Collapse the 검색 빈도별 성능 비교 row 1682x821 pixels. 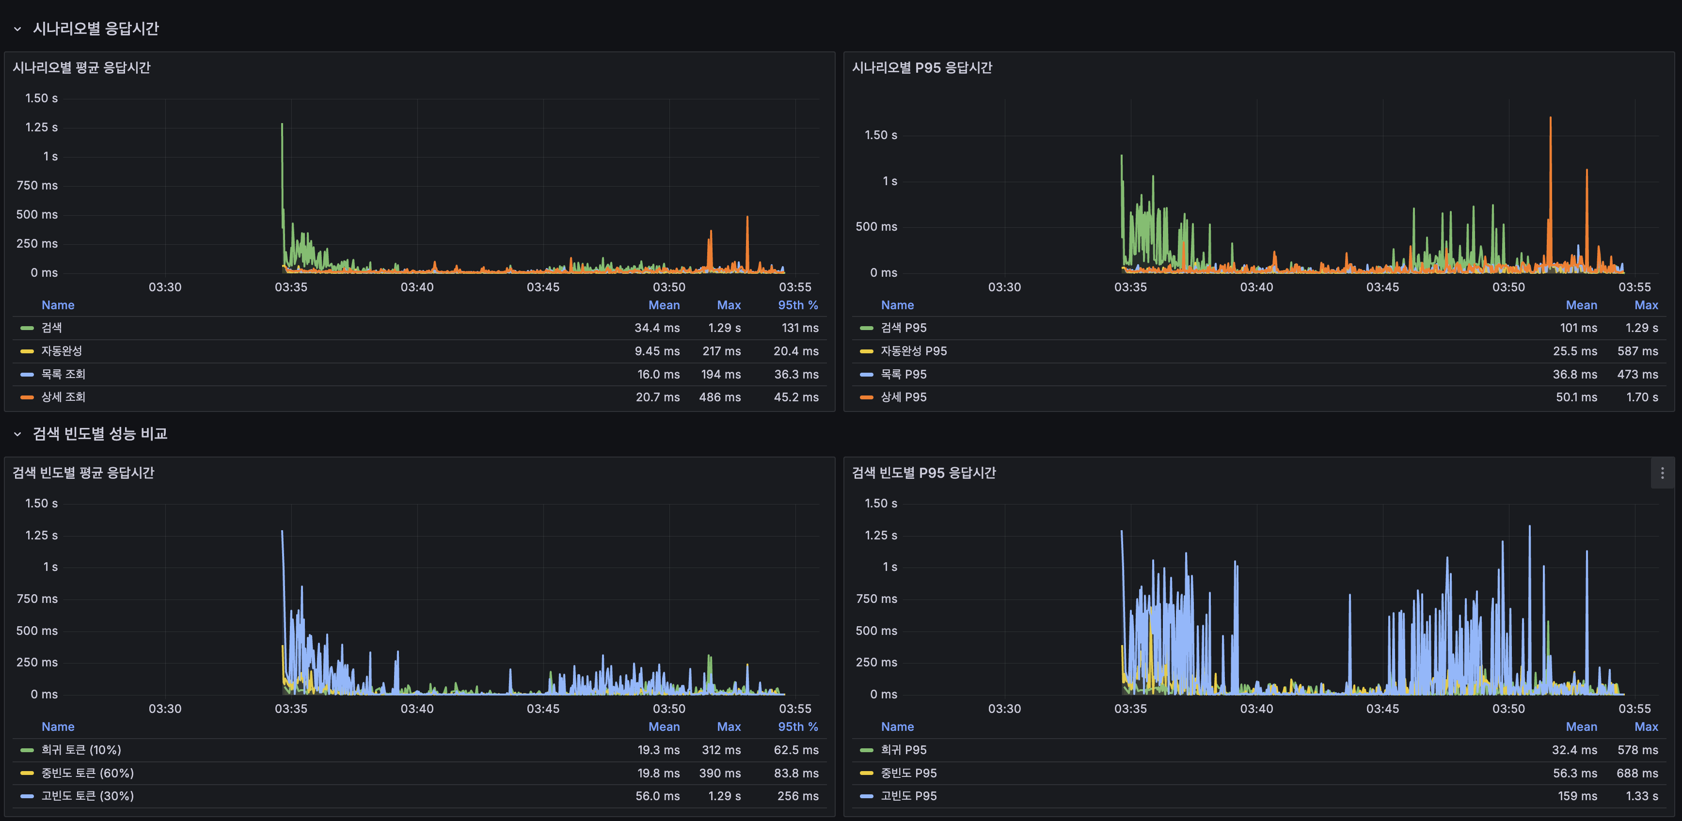(x=17, y=433)
